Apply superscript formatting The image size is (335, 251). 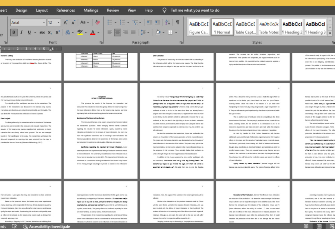[58, 32]
